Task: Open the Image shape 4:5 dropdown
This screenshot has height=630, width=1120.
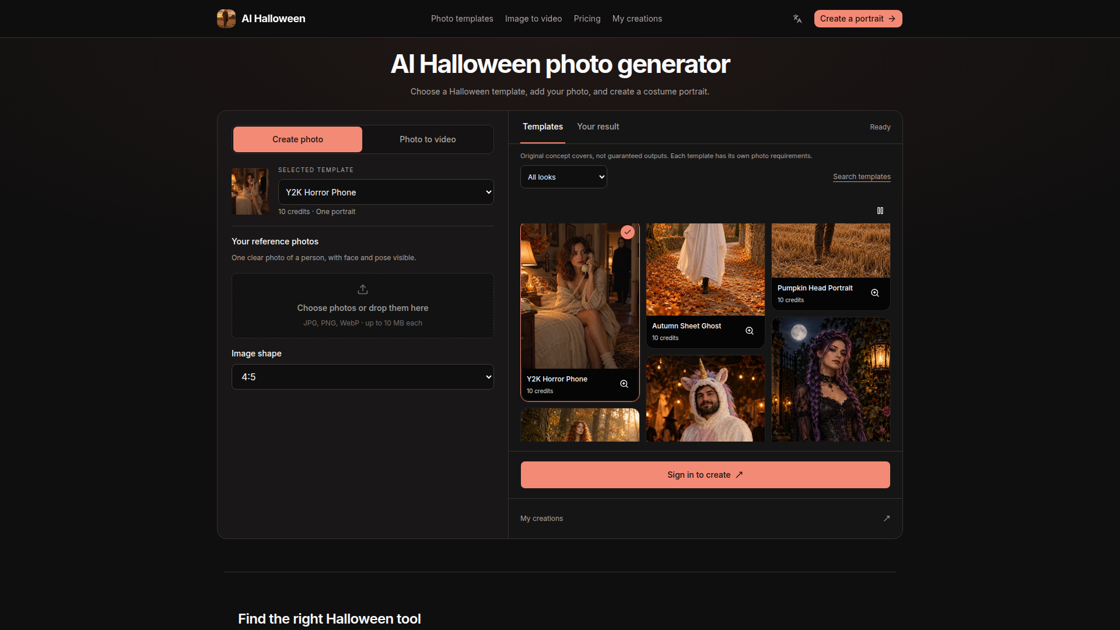Action: [x=363, y=377]
